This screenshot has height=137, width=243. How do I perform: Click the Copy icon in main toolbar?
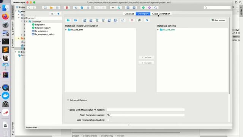point(82,8)
